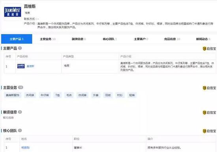Click the count badge next to 核心团队 heading
Screen dimensions: 217x152
20,130
